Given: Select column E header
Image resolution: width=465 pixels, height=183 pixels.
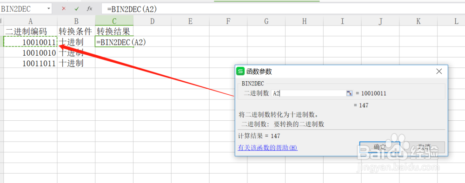Looking at the screenshot, I should click(x=190, y=21).
